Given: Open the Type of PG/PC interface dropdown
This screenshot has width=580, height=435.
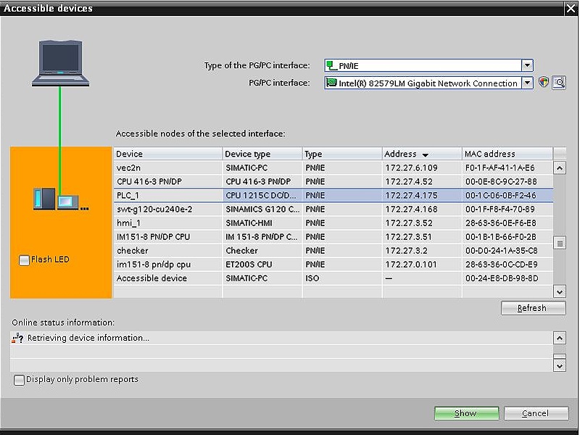Looking at the screenshot, I should (x=527, y=65).
